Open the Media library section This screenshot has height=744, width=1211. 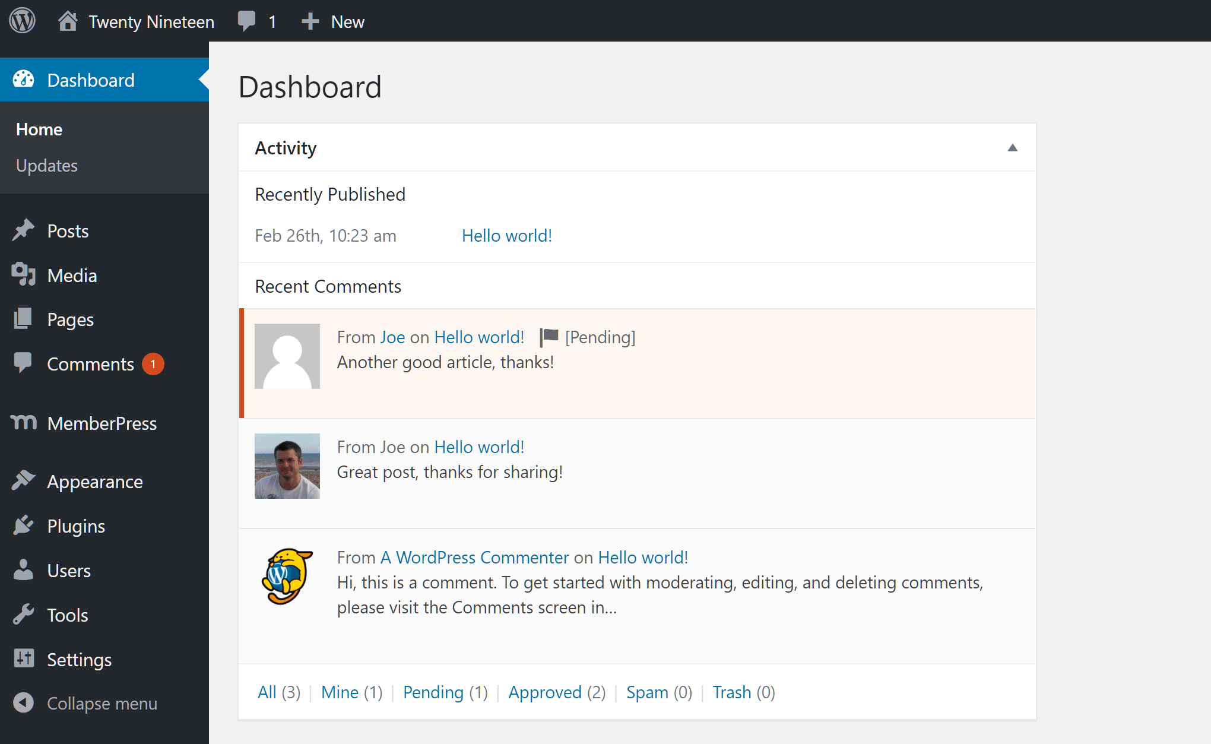pyautogui.click(x=71, y=275)
